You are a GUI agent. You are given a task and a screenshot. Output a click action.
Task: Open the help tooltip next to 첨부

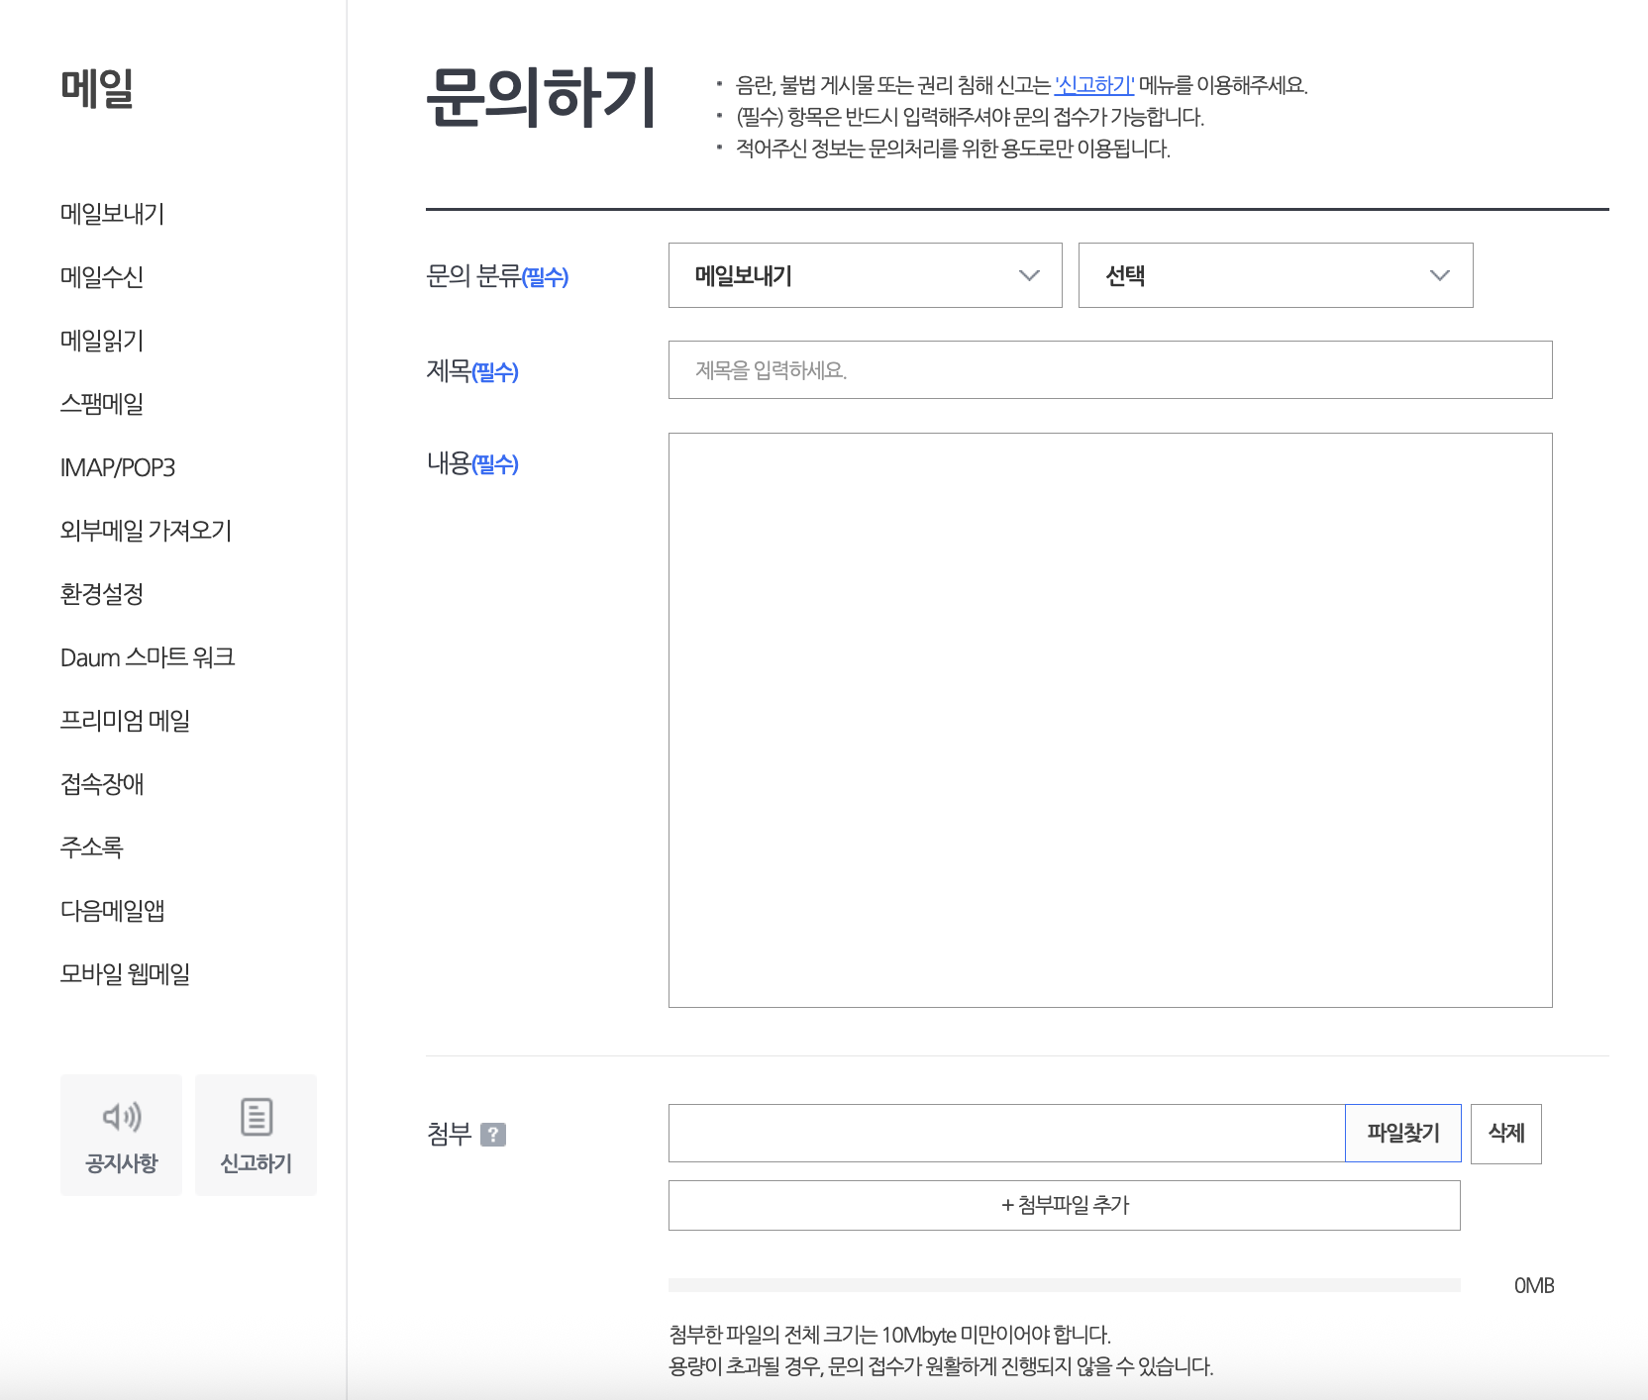pyautogui.click(x=494, y=1135)
